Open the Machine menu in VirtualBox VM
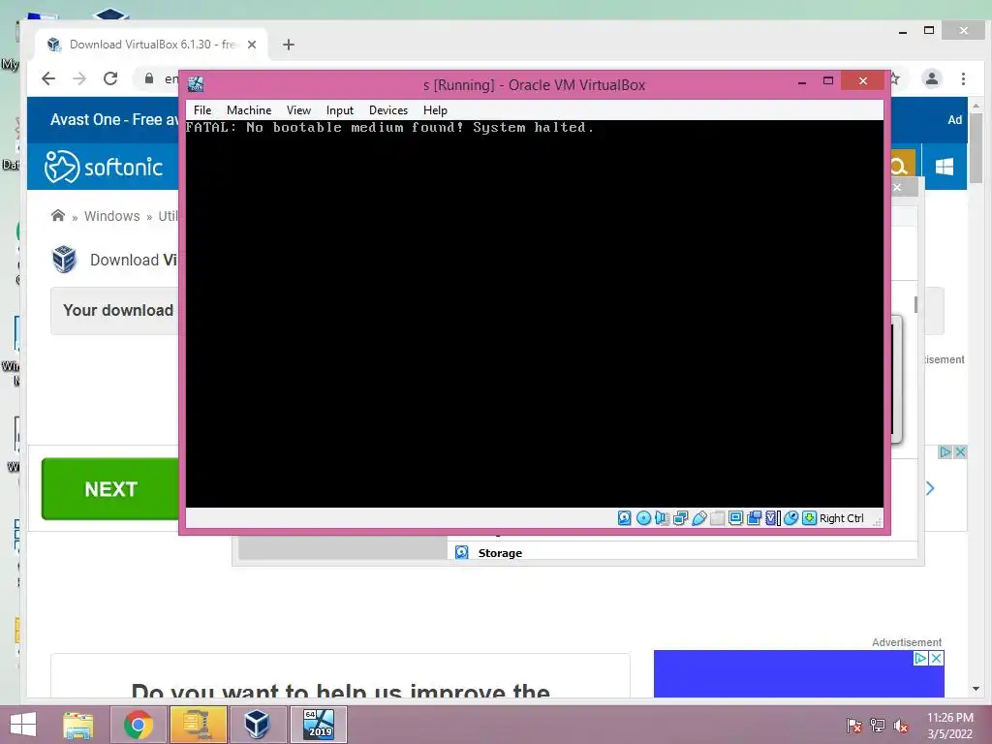992x744 pixels. pyautogui.click(x=249, y=110)
